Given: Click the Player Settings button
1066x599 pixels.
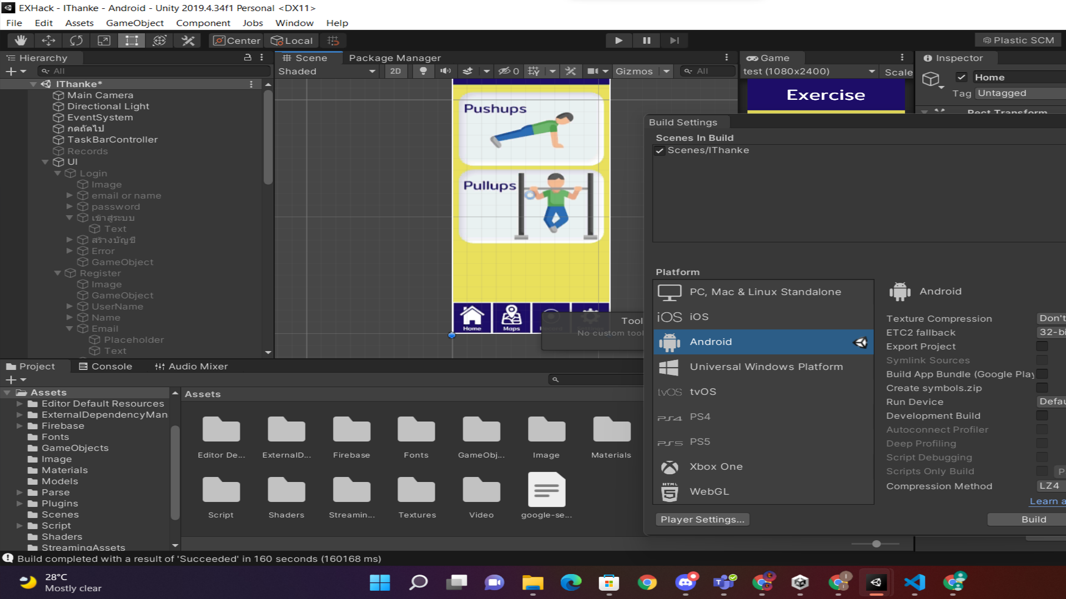Looking at the screenshot, I should pos(702,519).
